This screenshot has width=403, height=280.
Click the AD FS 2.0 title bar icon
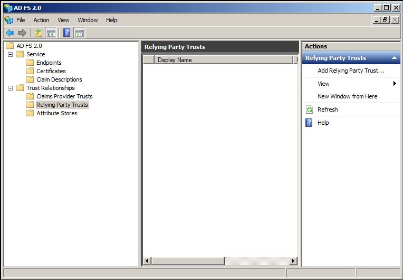pyautogui.click(x=8, y=8)
